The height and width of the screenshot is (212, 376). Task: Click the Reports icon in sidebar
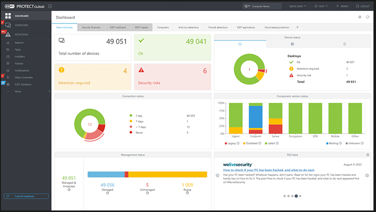8,43
